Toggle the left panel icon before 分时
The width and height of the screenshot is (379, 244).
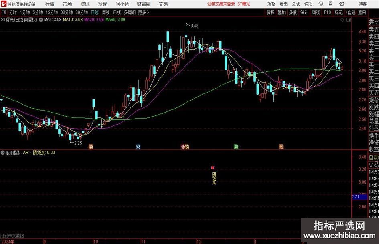[x=4, y=12]
